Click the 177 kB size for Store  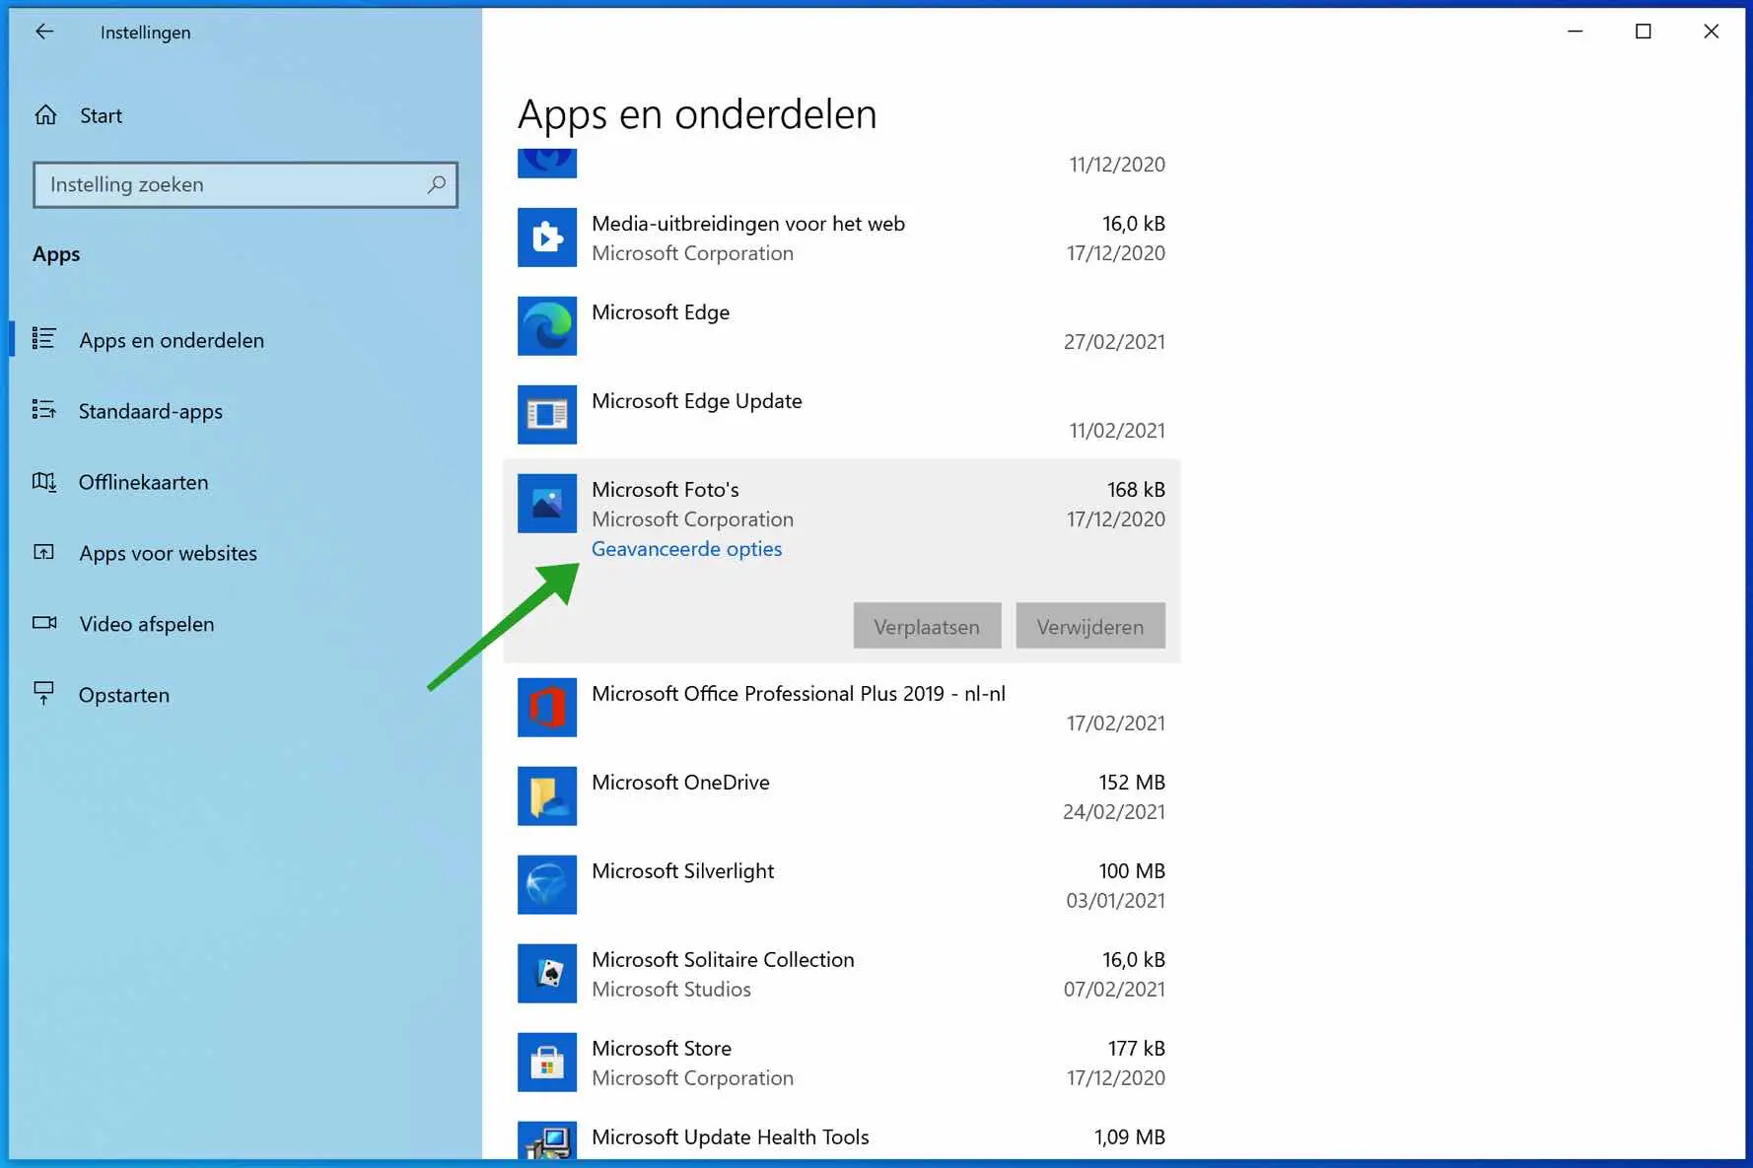click(x=1136, y=1049)
